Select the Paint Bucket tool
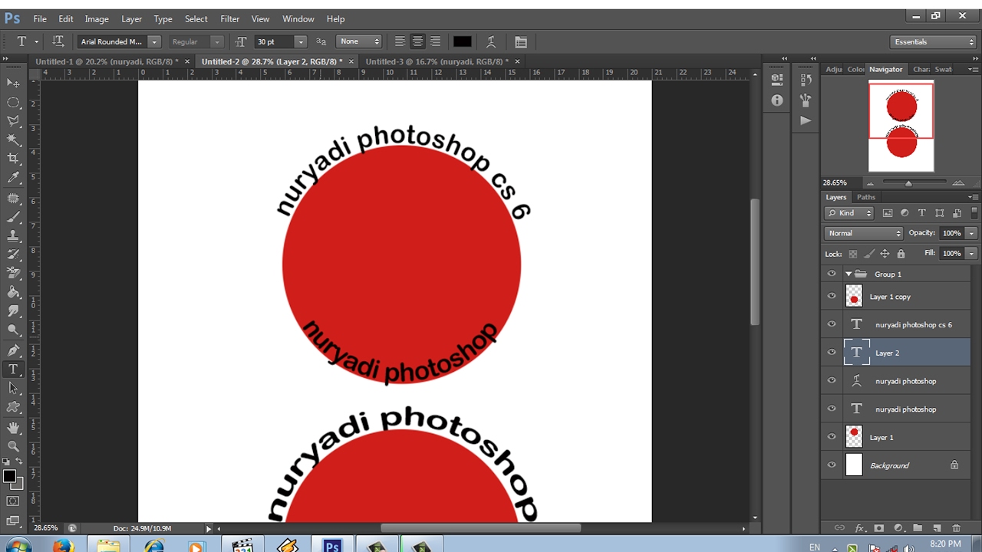 click(x=13, y=292)
